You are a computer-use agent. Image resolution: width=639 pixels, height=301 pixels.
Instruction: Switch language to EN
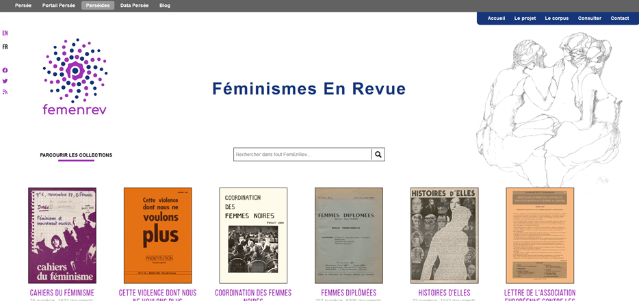point(5,33)
